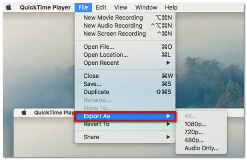Export as Audio Only…
Screen dimensions: 247x160
201,148
